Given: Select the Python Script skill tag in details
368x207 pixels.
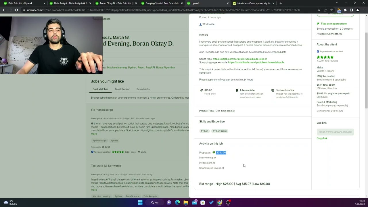Looking at the screenshot, I should (220, 131).
